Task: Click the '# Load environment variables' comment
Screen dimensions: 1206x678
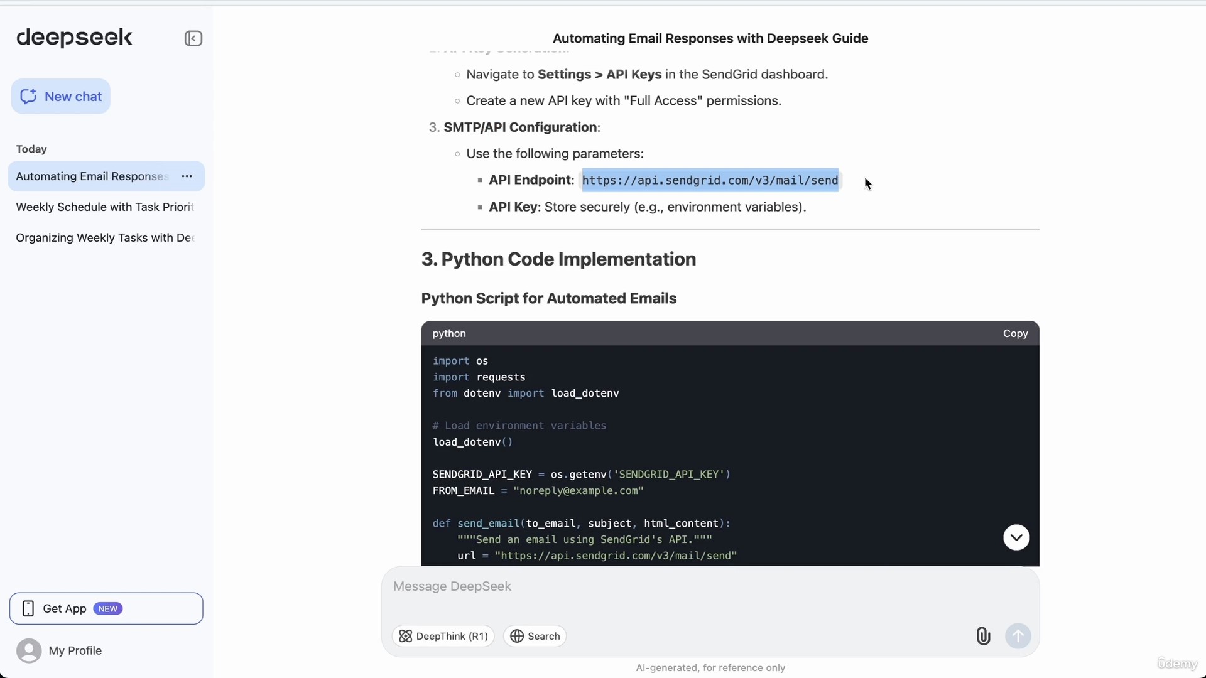Action: click(x=519, y=426)
